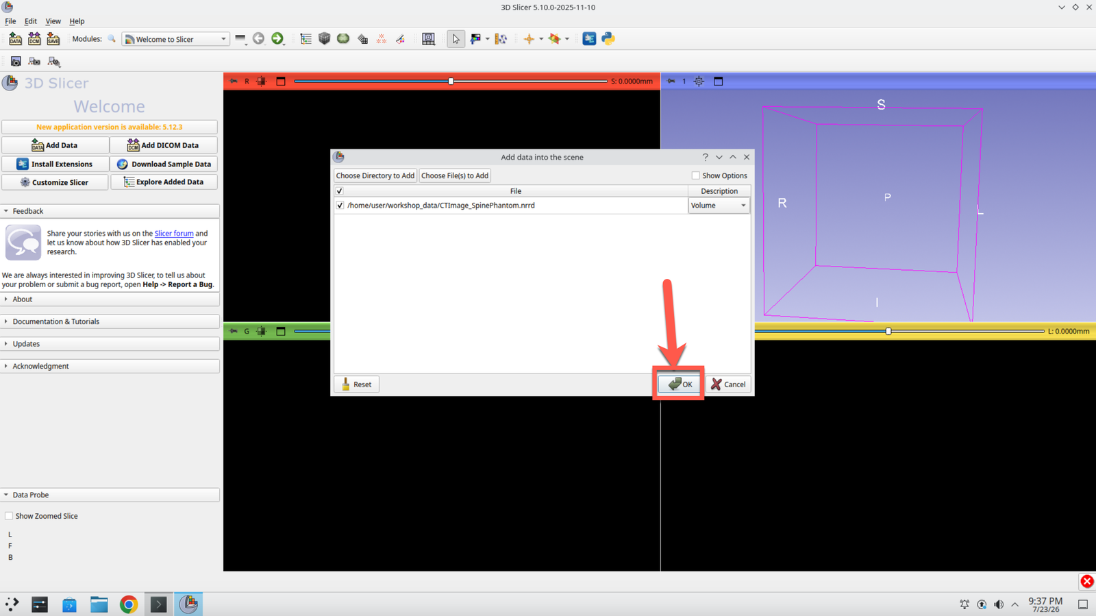Collapse the Feedback section
The image size is (1096, 616).
pos(110,211)
